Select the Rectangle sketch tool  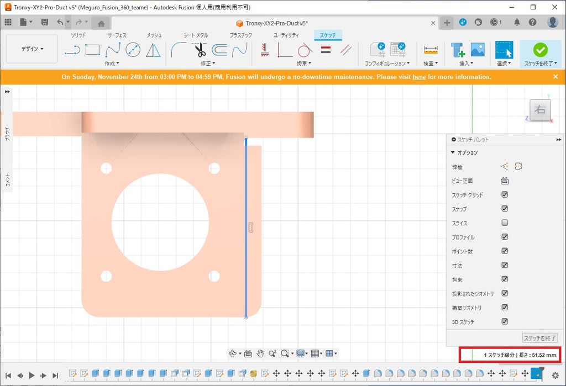92,50
